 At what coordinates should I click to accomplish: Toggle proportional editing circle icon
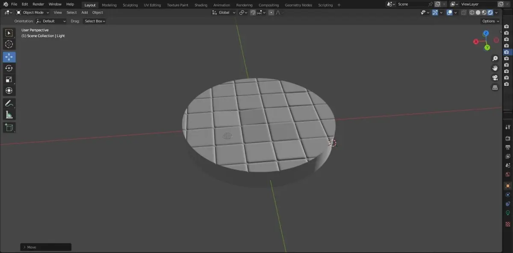coord(271,12)
